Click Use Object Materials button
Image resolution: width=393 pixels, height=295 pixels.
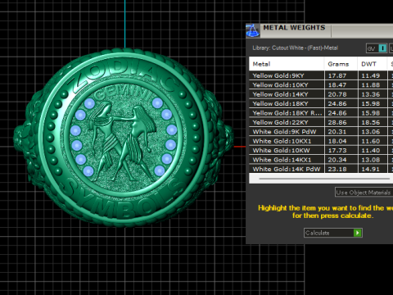364,193
